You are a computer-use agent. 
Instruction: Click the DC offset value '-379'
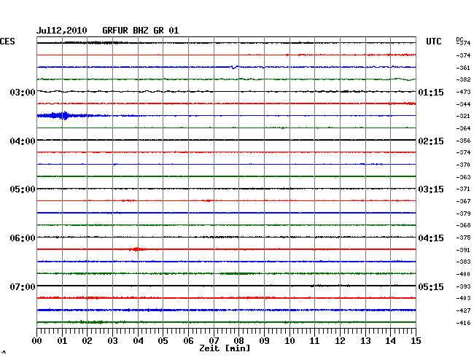(x=463, y=214)
